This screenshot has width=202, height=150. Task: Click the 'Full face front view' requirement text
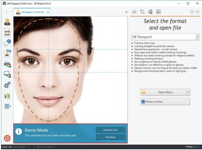[x=145, y=43]
